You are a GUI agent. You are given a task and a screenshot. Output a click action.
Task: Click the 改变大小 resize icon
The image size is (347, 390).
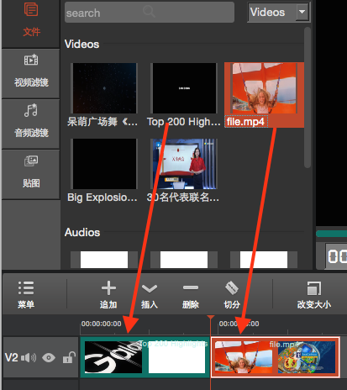[314, 288]
